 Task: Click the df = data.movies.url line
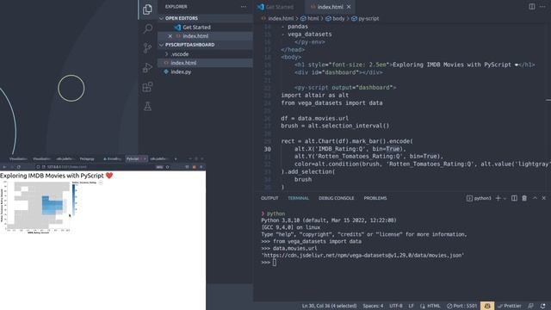point(314,119)
